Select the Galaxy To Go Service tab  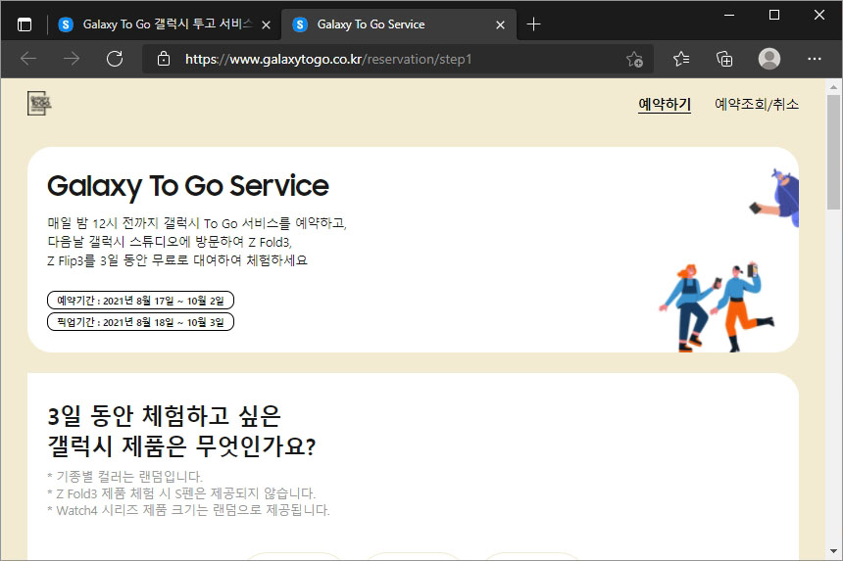point(399,24)
